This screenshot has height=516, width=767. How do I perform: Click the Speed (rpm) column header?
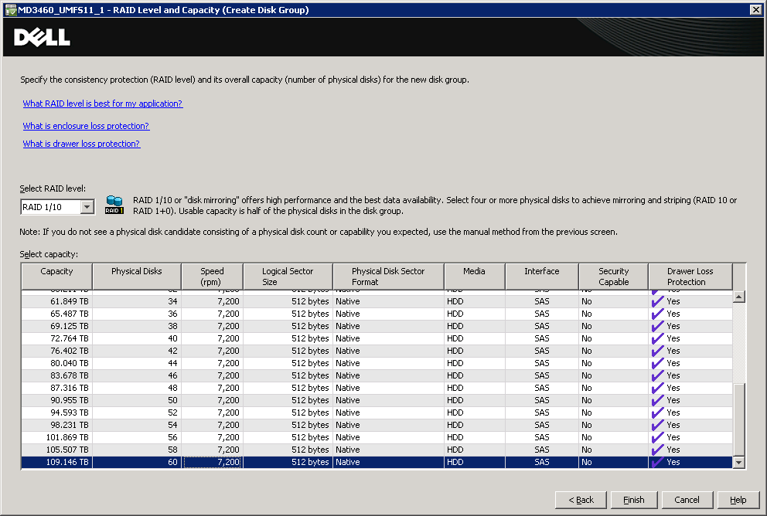coord(212,277)
